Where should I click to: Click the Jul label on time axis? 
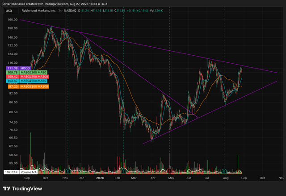(206, 178)
